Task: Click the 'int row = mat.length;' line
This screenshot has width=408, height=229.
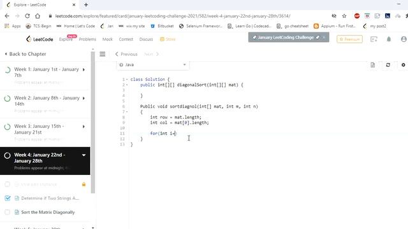Action: point(176,117)
